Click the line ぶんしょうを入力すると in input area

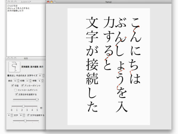[x=18, y=8]
